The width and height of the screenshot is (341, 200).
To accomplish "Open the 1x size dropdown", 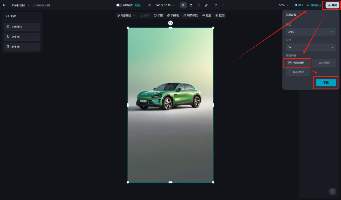I will coord(311,47).
